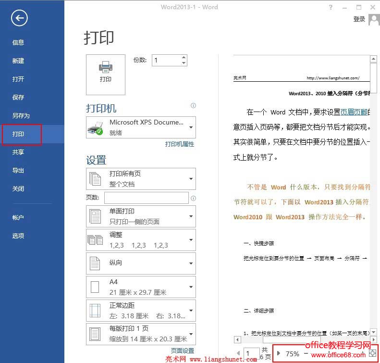Open 选项 in the backstage menu
This screenshot has width=380, height=363.
(18, 236)
